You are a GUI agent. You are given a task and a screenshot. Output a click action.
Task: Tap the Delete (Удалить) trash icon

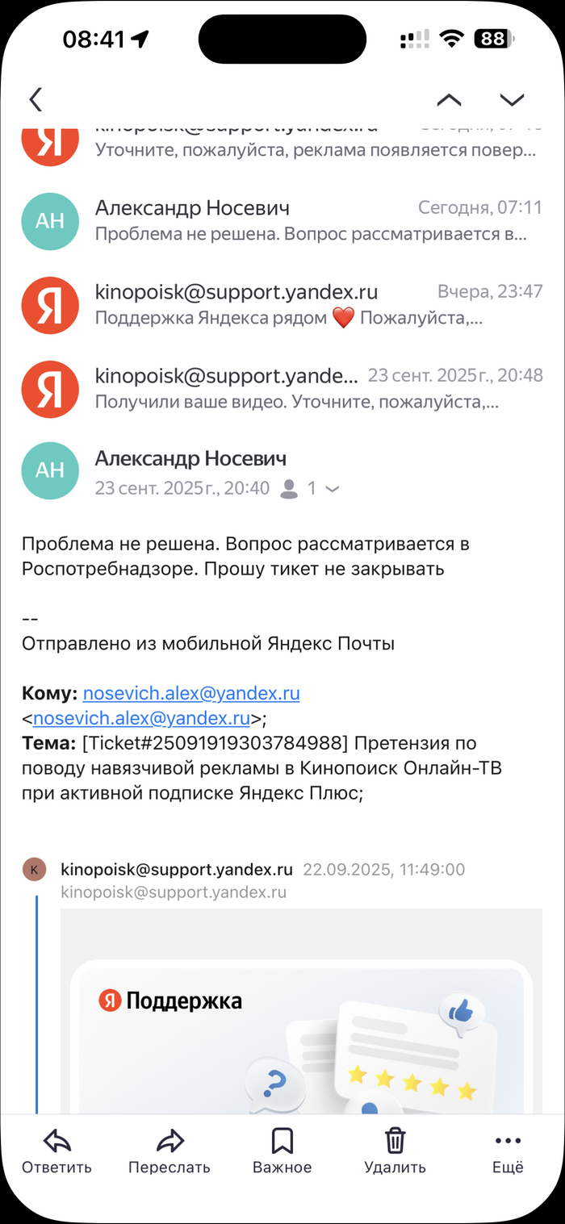pyautogui.click(x=395, y=1141)
